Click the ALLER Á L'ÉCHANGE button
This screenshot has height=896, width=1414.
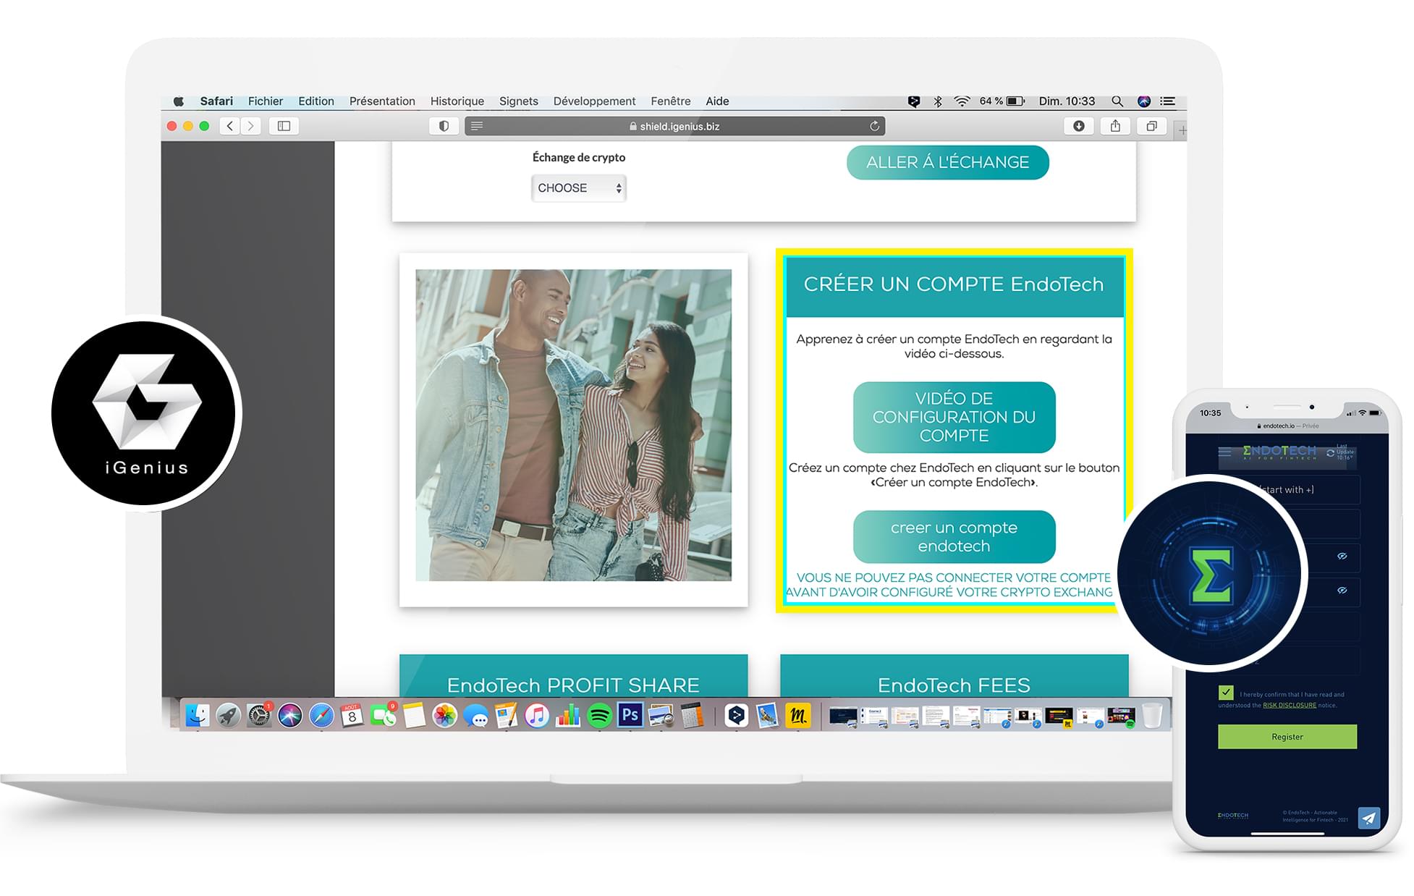click(947, 162)
